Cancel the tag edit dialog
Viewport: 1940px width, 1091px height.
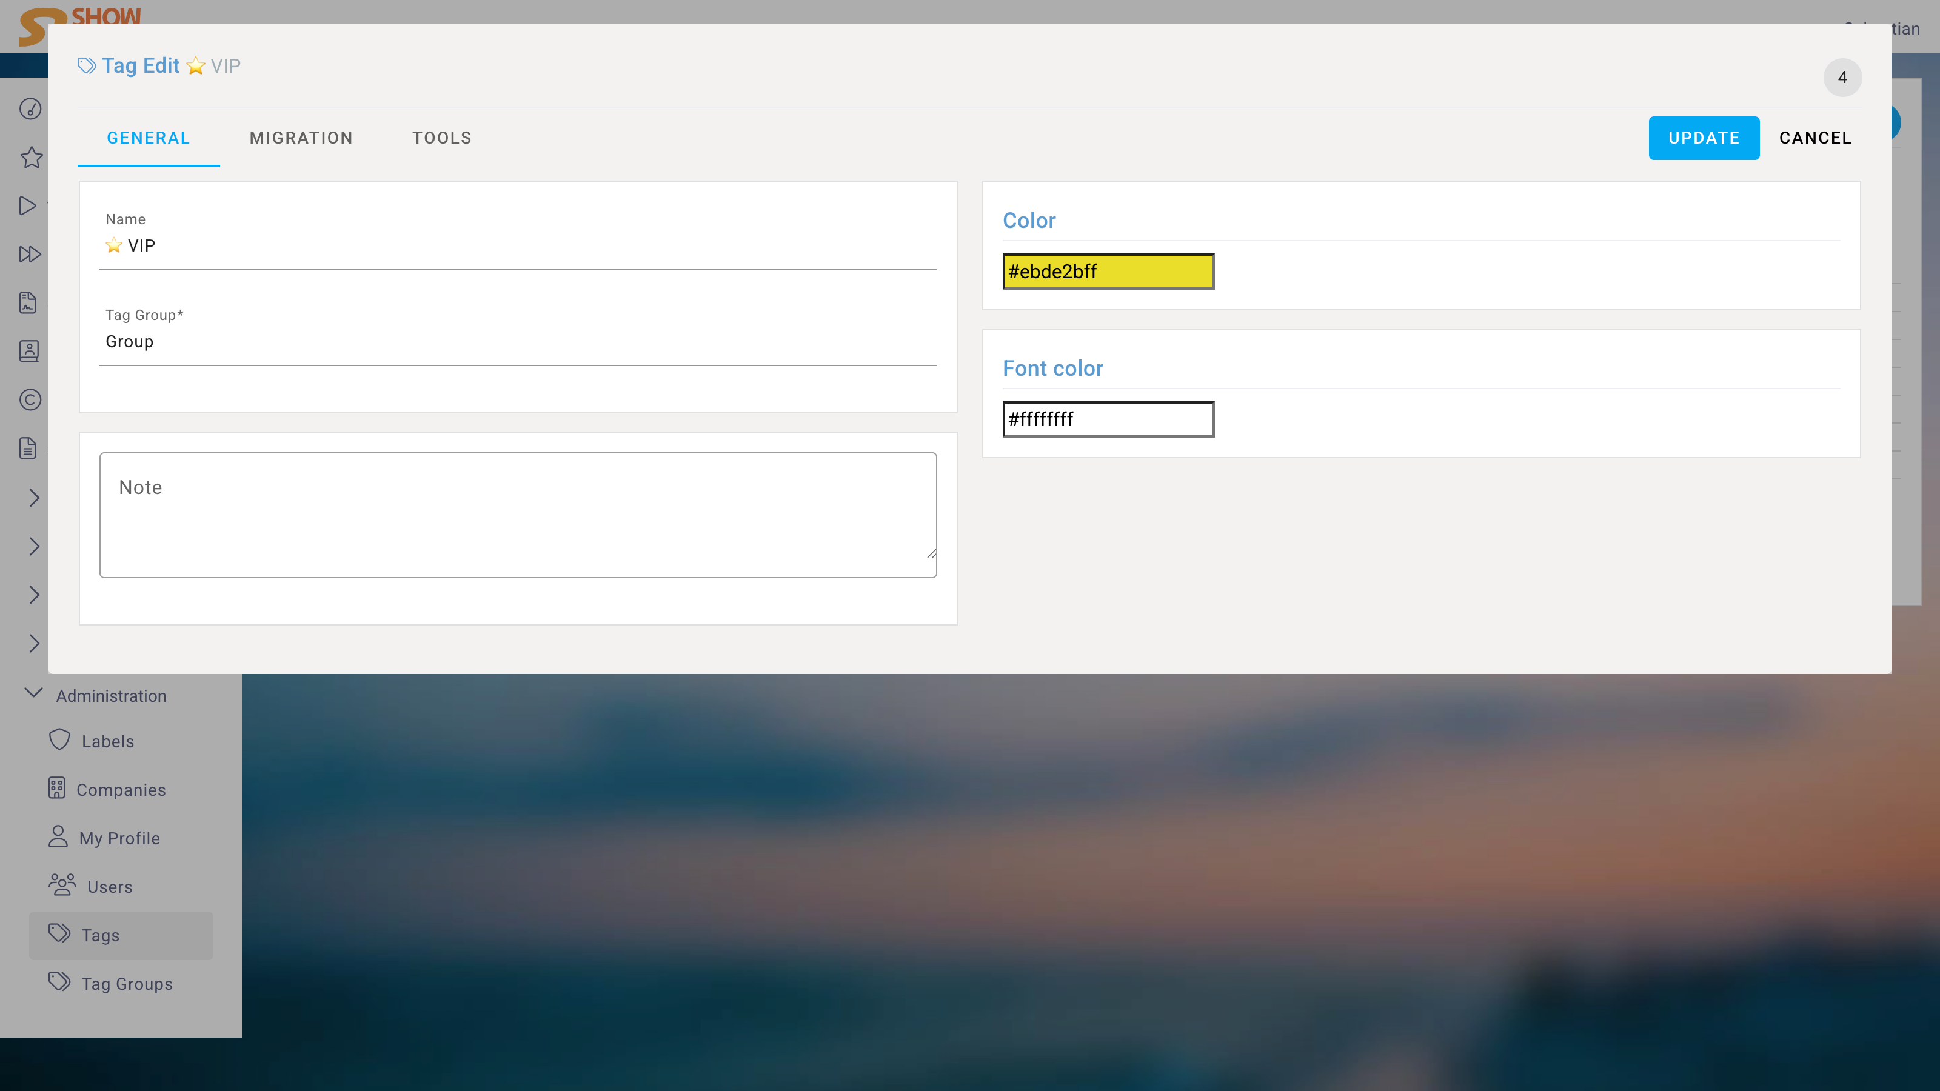coord(1815,138)
